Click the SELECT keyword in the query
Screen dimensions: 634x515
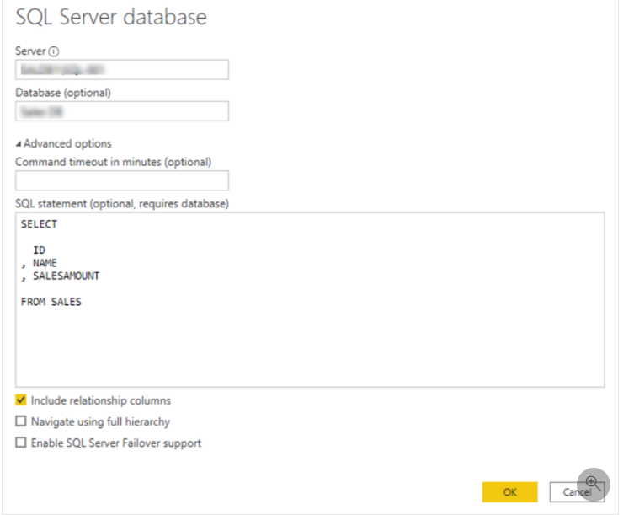[x=39, y=224]
